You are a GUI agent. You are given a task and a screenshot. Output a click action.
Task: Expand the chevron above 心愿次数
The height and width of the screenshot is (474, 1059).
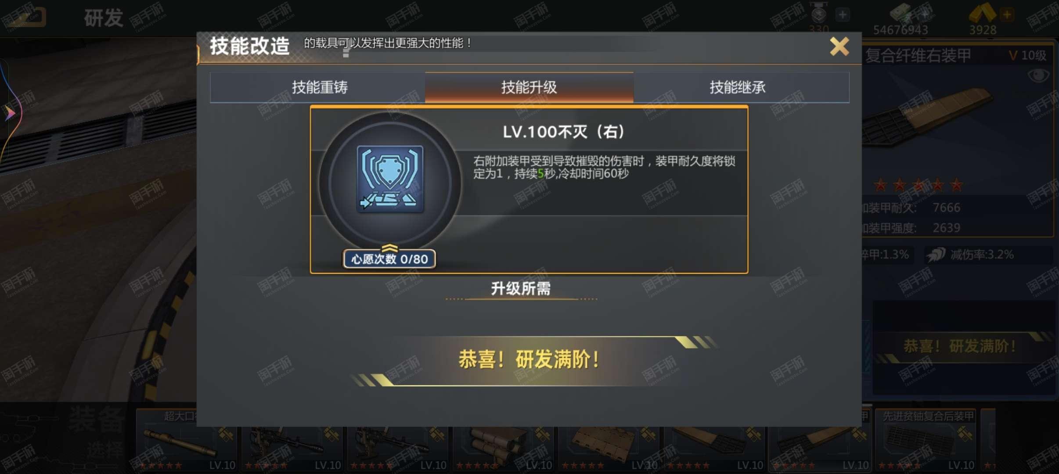389,248
